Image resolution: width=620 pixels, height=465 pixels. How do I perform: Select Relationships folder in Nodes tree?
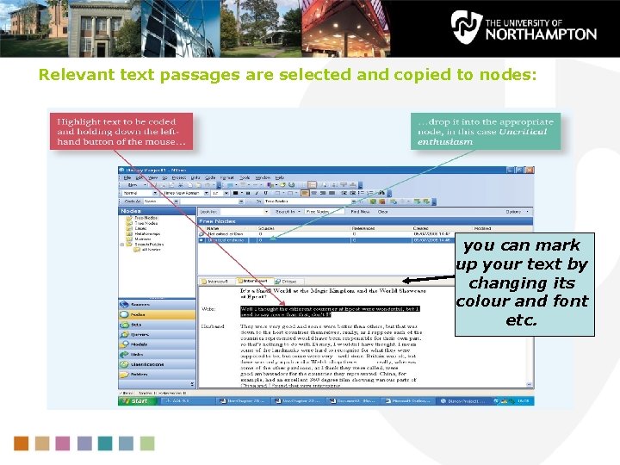click(x=143, y=233)
